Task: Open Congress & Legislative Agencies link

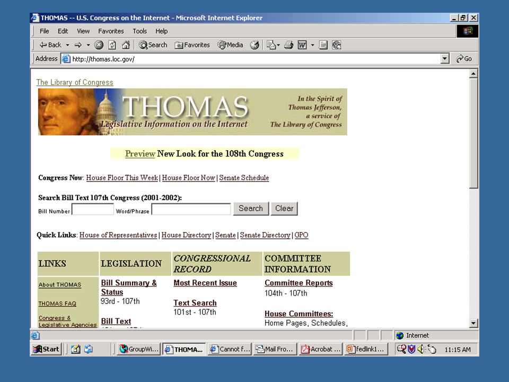Action: tap(67, 322)
